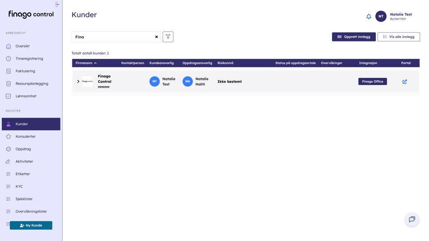This screenshot has width=429, height=241.
Task: Click the NT user avatar
Action: [x=381, y=17]
